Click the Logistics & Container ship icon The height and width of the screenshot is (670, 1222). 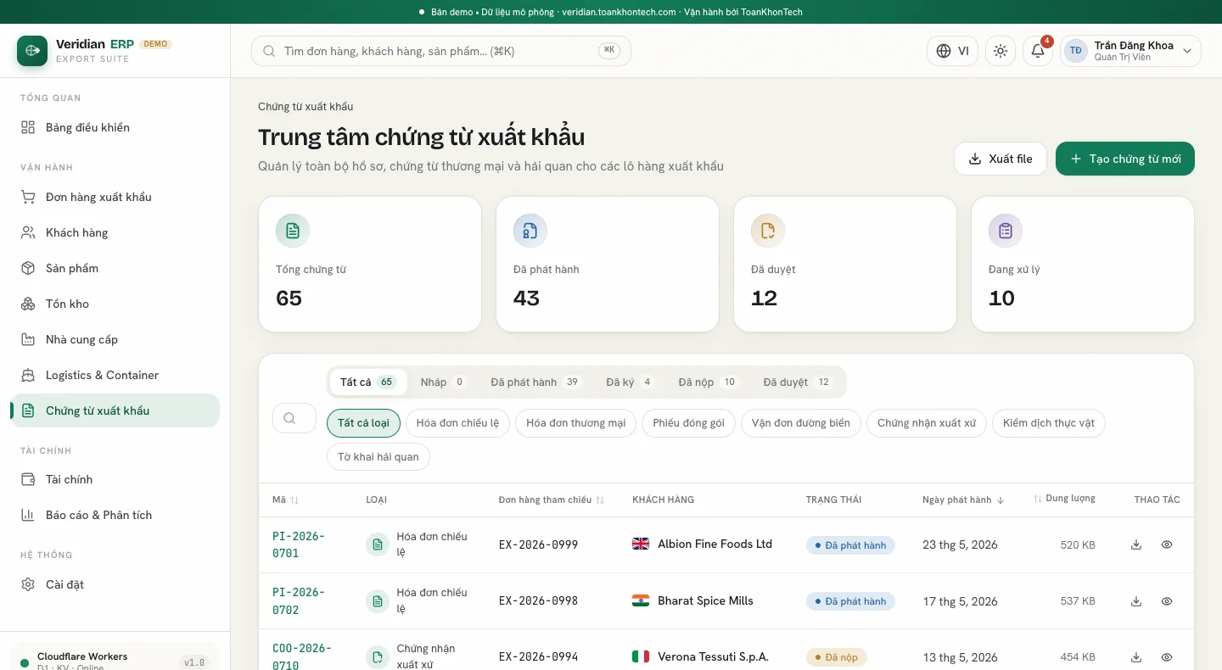tap(28, 375)
